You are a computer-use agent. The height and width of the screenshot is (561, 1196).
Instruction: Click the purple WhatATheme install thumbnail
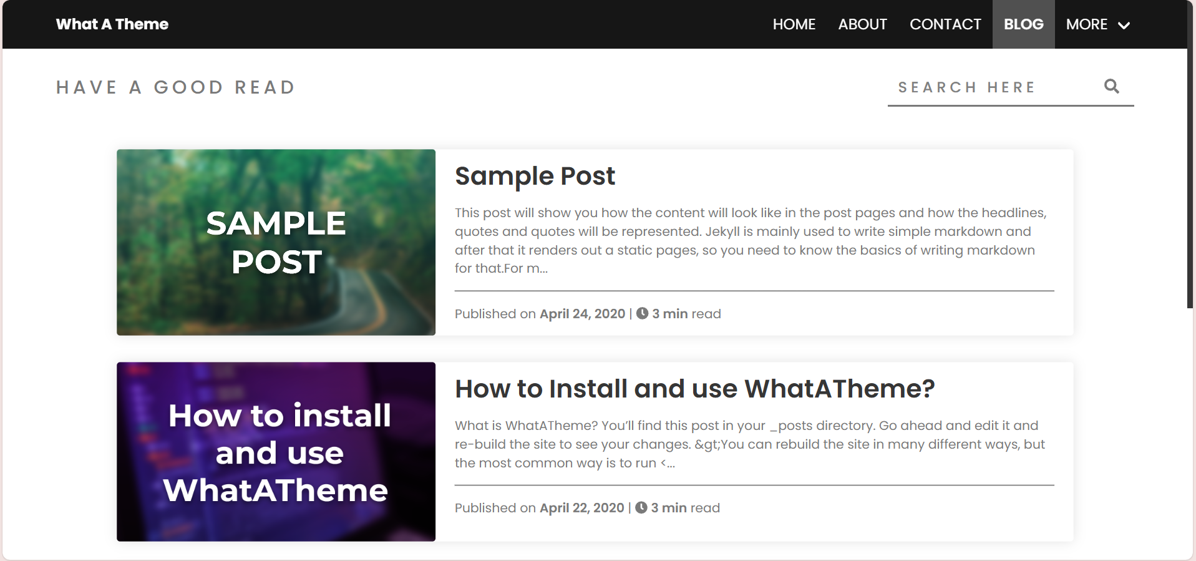pyautogui.click(x=276, y=451)
